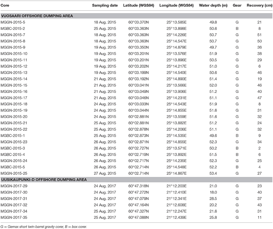Click longitude value 21°12.247E
The width and height of the screenshot is (273, 229).
(176, 211)
